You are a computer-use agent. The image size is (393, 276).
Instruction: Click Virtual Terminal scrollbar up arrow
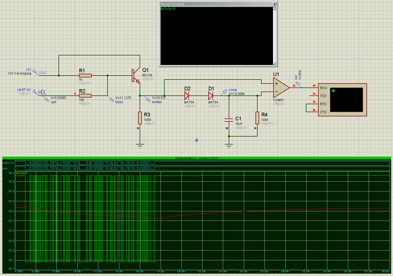coord(274,9)
